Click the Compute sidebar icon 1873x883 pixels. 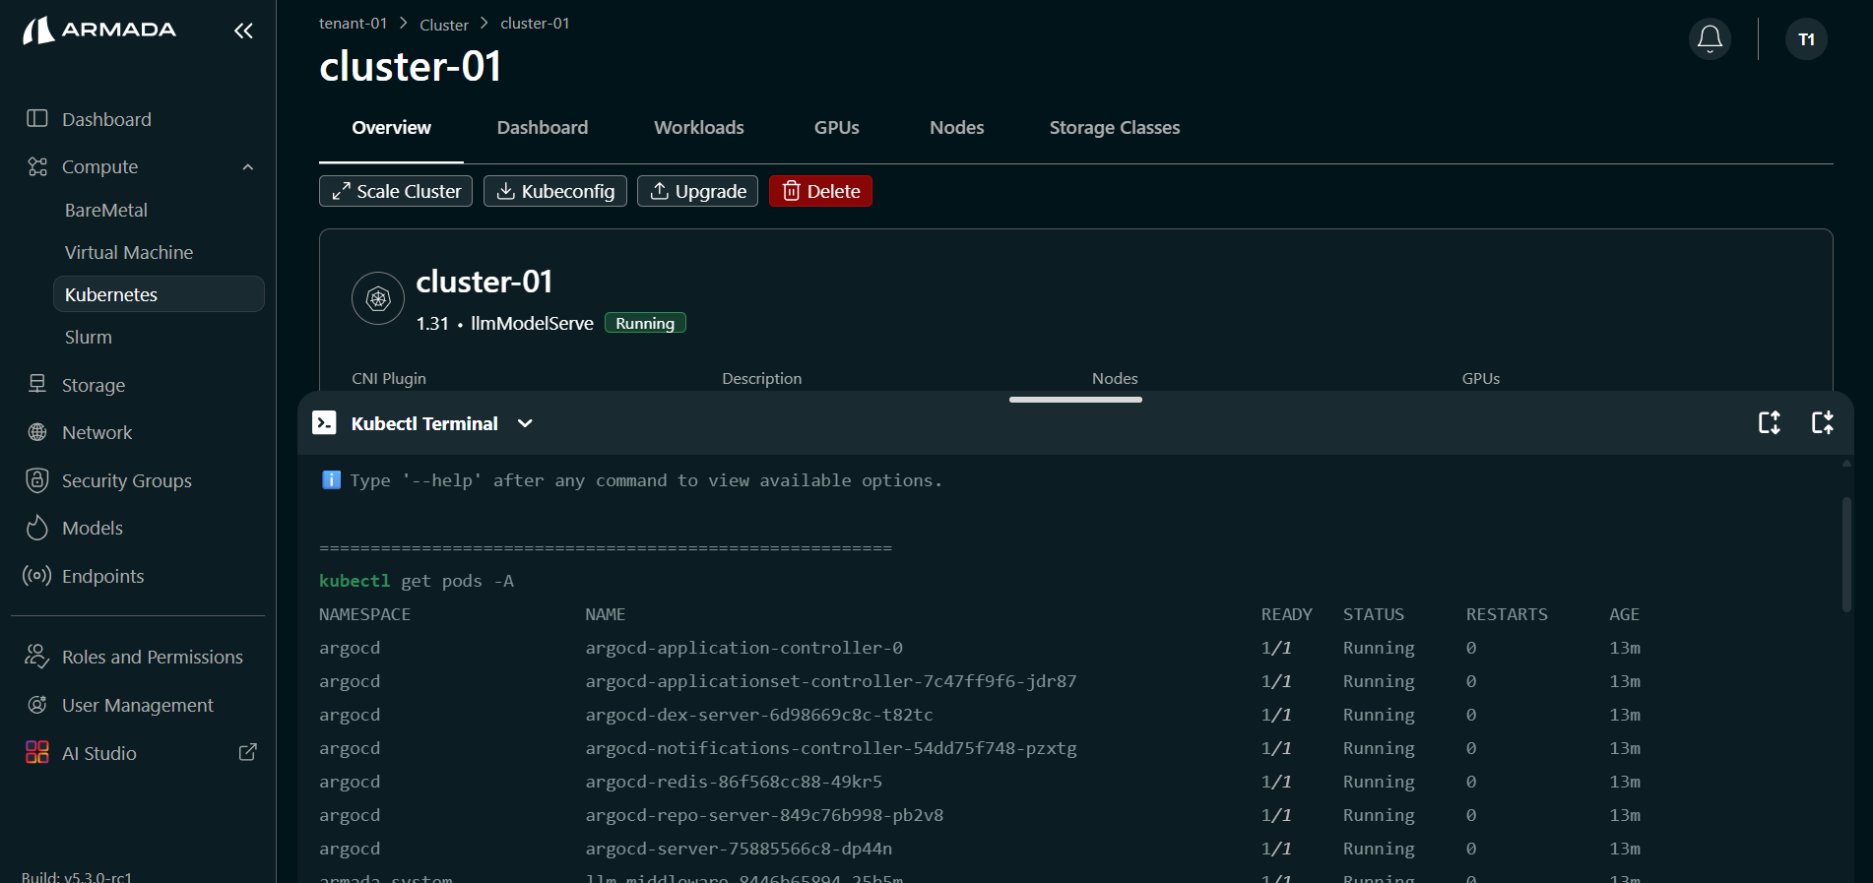pos(37,166)
